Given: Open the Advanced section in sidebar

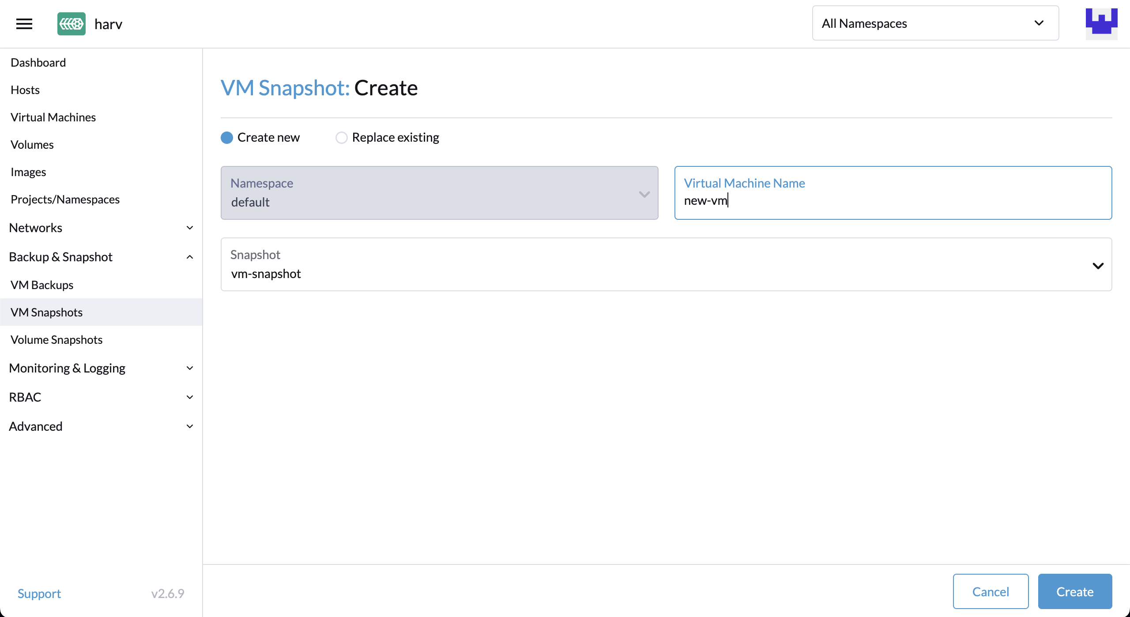Looking at the screenshot, I should coord(36,425).
